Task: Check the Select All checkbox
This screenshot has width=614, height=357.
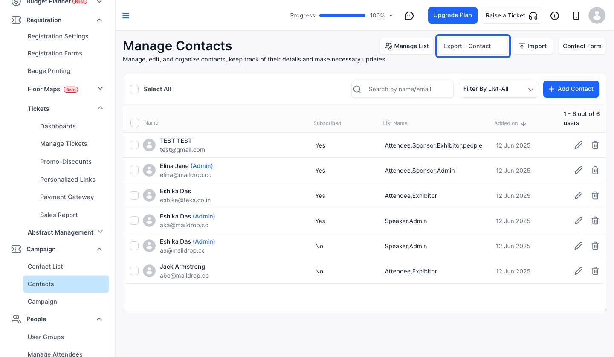Action: (x=134, y=89)
